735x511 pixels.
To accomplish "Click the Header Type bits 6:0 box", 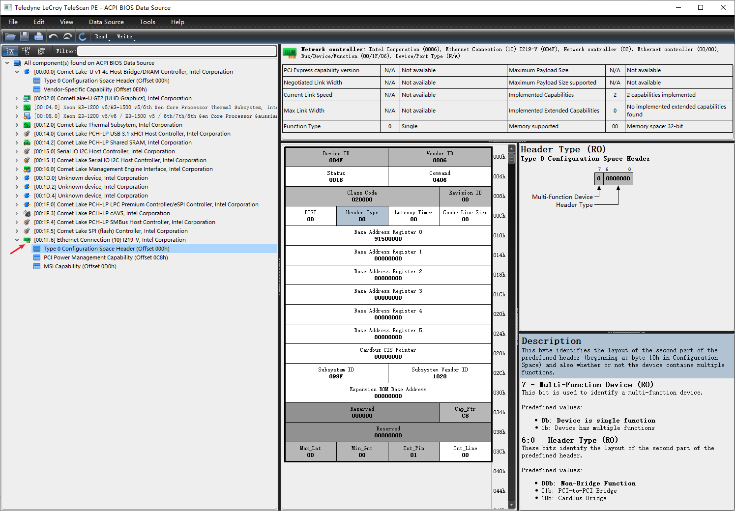I will tap(618, 178).
